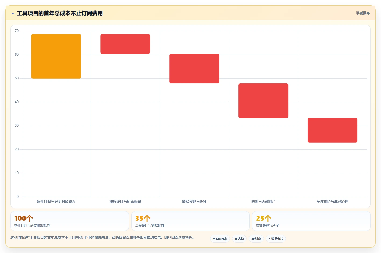Click the red 流程设计与初始配置 bar

(x=125, y=44)
